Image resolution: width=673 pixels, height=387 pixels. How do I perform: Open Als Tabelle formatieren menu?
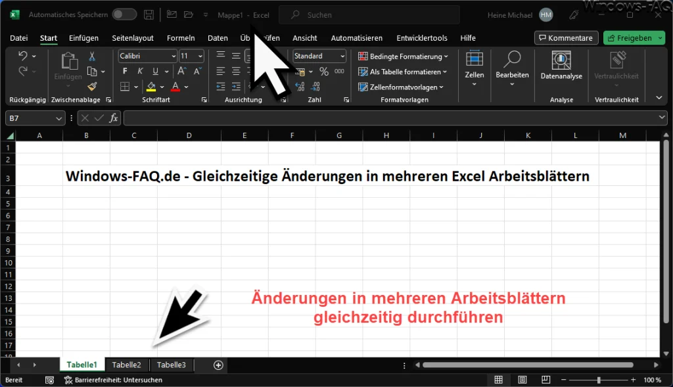point(402,72)
